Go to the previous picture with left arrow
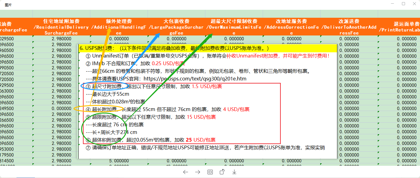The height and width of the screenshot is (178, 420). [x=186, y=172]
